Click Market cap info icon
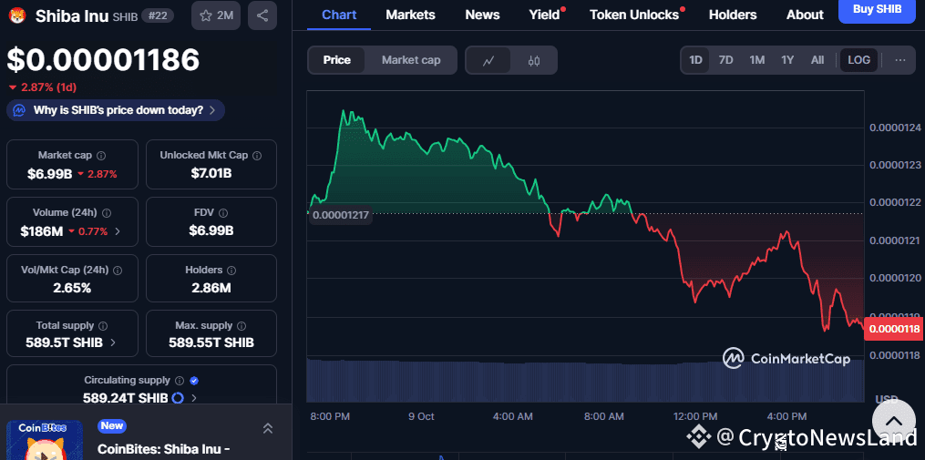Screen dimensions: 925x460 click(101, 156)
